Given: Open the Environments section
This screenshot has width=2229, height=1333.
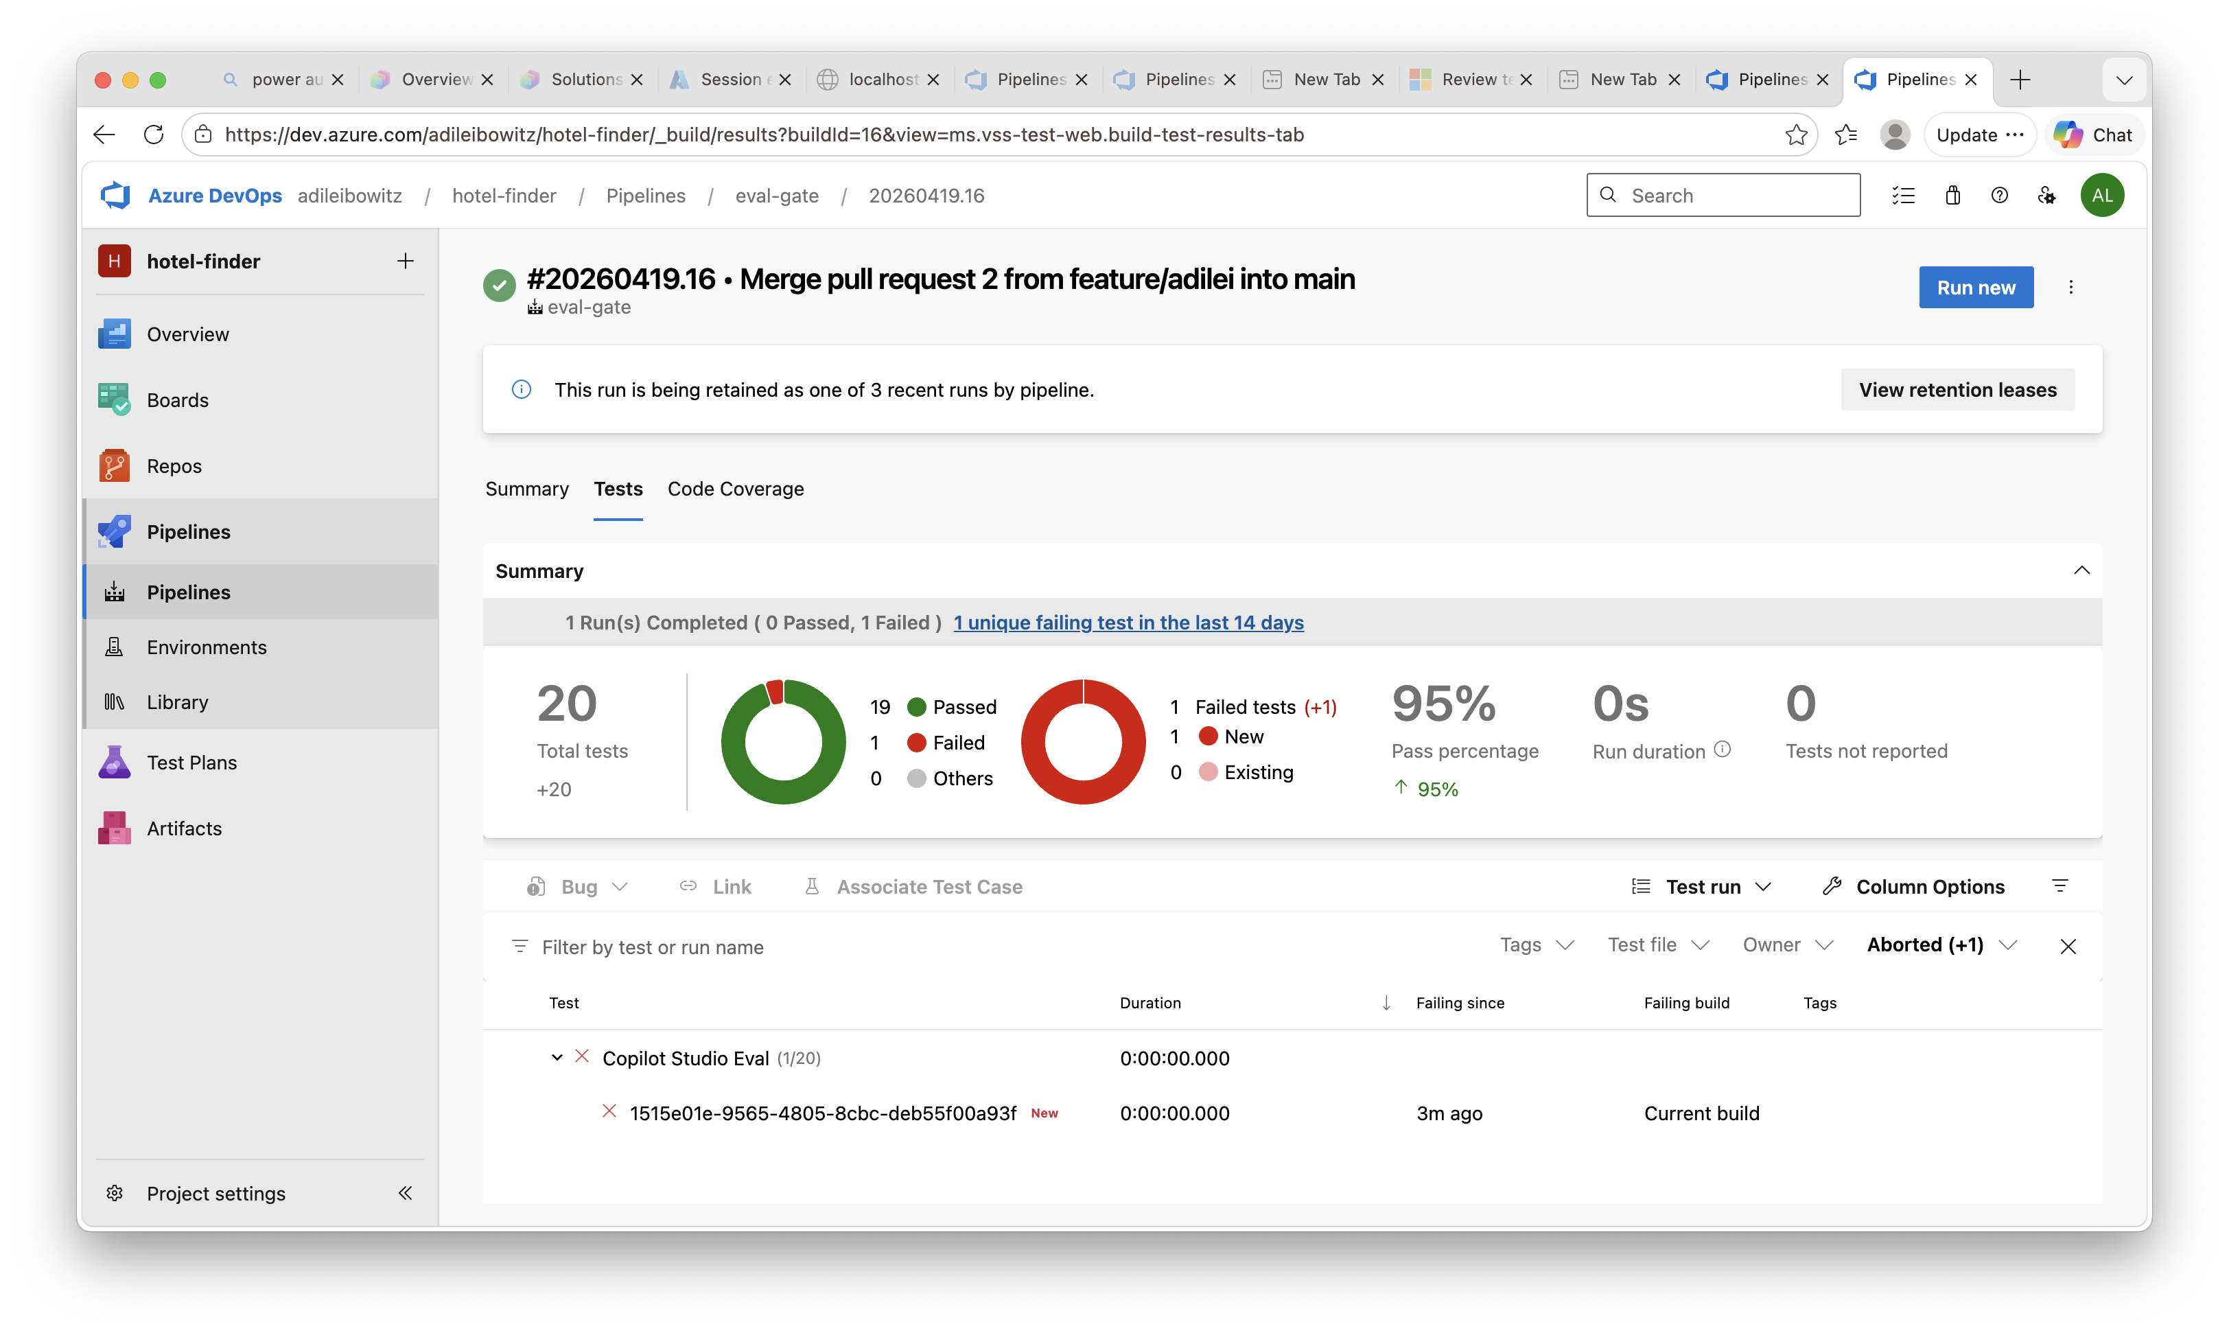Looking at the screenshot, I should click(x=207, y=647).
